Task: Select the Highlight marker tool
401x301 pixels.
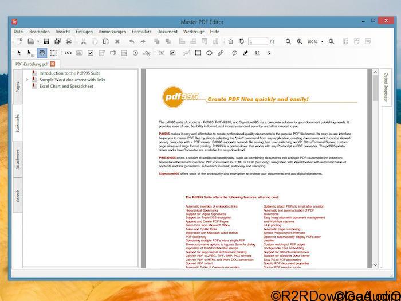Action: pos(246,53)
